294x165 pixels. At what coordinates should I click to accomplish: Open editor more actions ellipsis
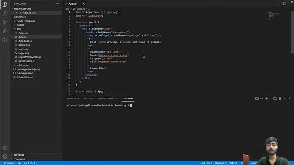point(289,4)
